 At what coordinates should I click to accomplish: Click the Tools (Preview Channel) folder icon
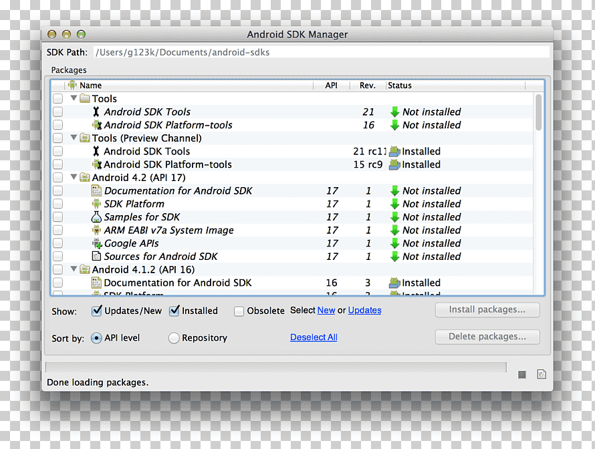coord(85,138)
